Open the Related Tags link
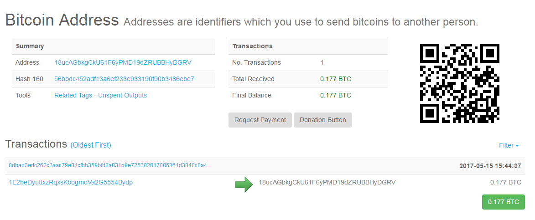This screenshot has width=535, height=220. click(x=73, y=95)
